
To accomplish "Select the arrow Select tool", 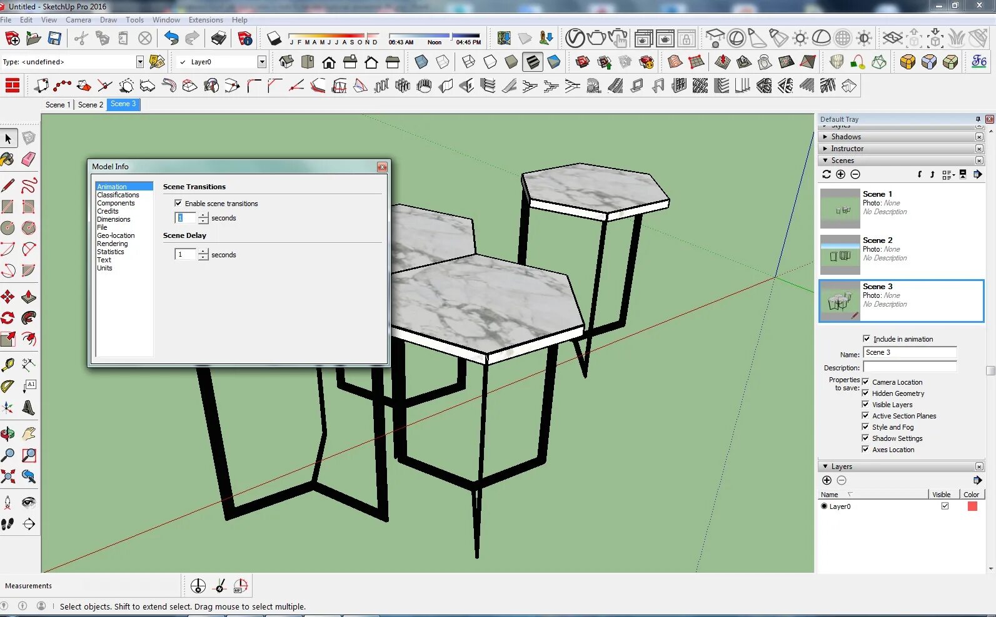I will tap(8, 138).
